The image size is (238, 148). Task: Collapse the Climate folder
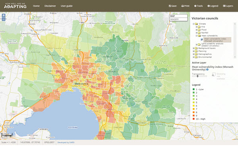tap(194, 24)
